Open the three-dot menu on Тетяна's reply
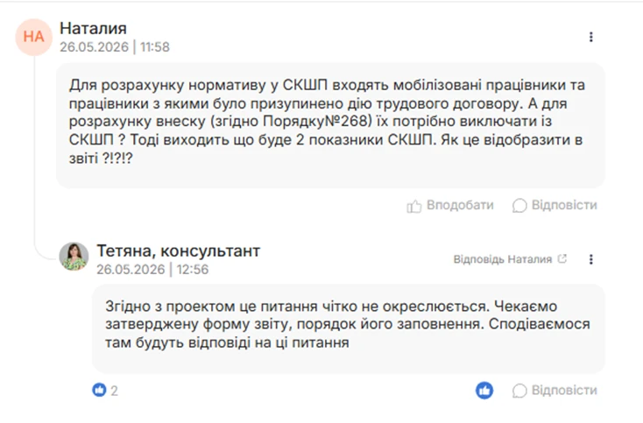The image size is (643, 423). click(591, 259)
